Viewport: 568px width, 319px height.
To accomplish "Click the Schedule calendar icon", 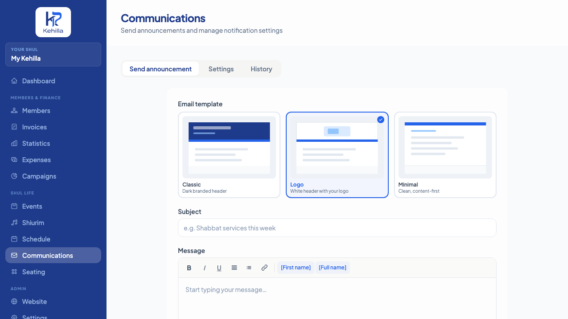I will click(14, 239).
